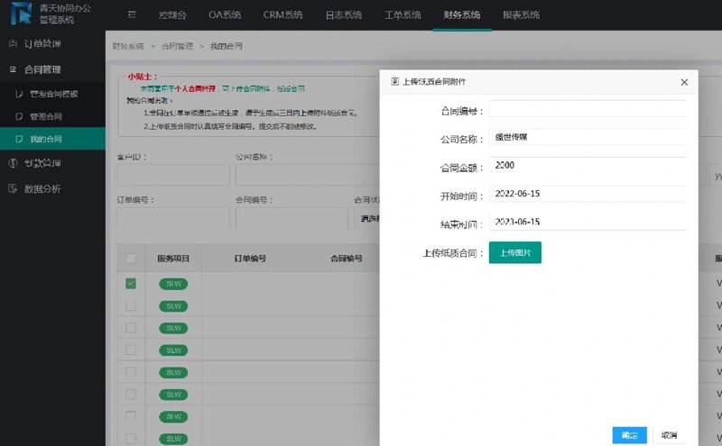Focus the 合同编号 filter input behind dialog

[x=292, y=218]
